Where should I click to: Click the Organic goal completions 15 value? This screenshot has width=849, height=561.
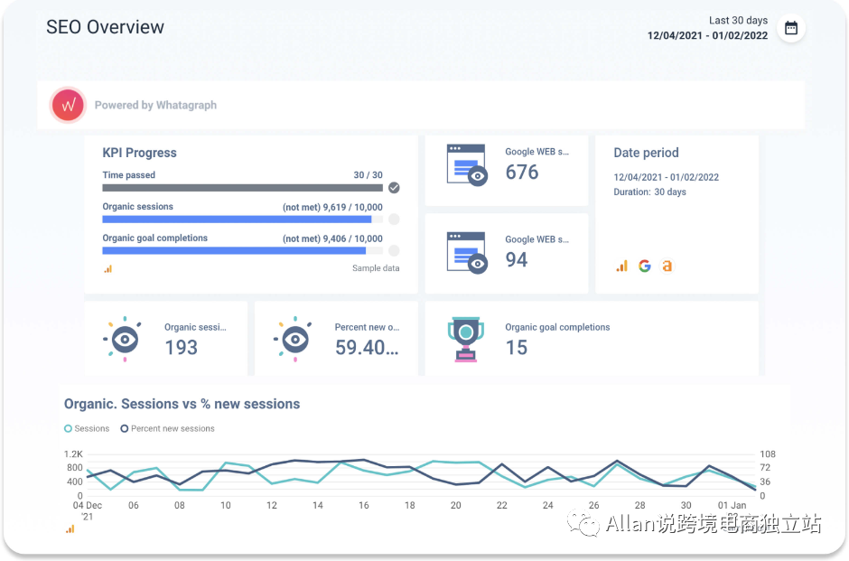[x=517, y=348]
